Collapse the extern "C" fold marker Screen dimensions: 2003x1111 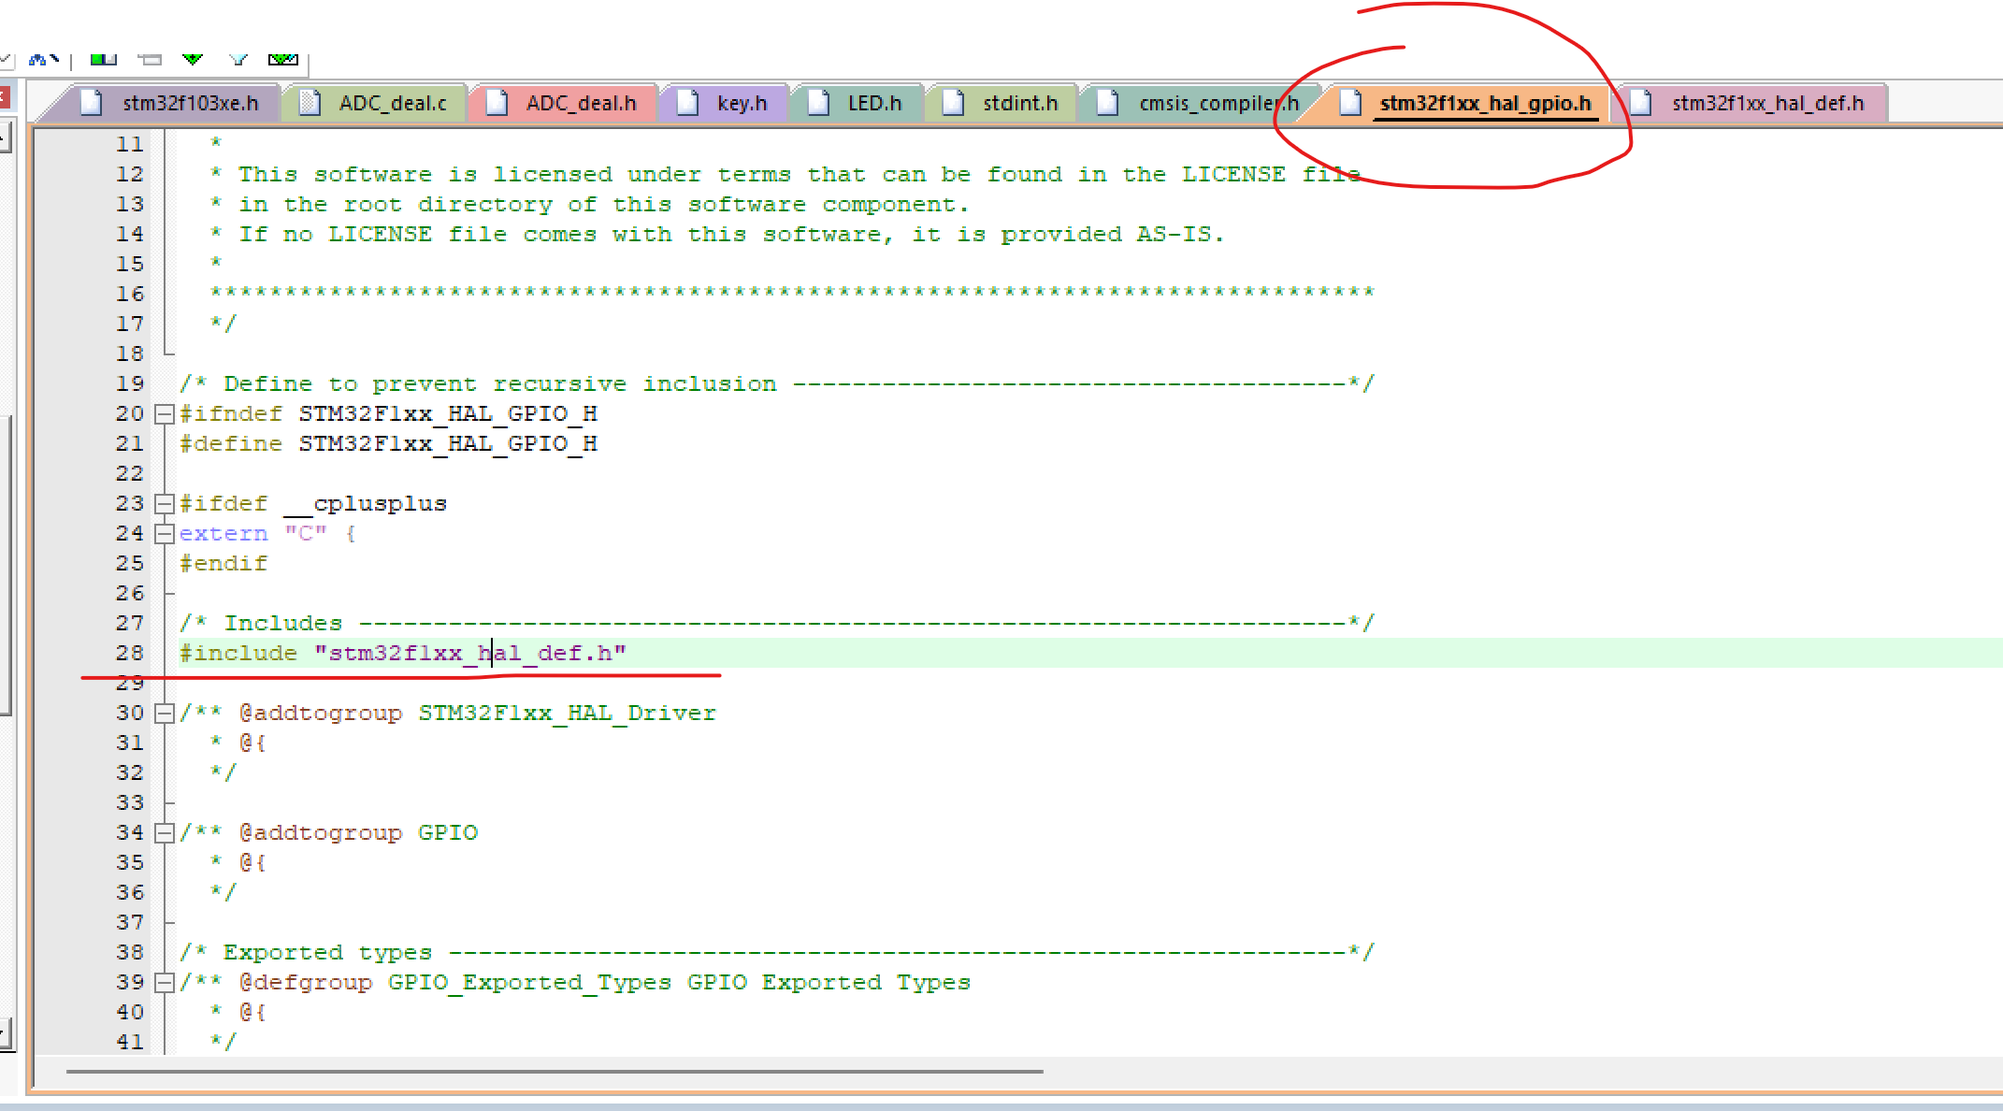[165, 533]
